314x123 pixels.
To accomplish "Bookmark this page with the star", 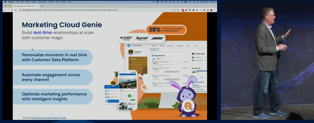I will coord(178,10).
